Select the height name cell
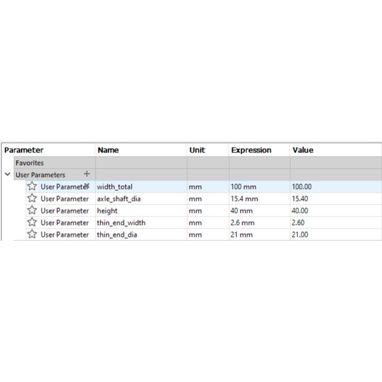 [x=141, y=211]
